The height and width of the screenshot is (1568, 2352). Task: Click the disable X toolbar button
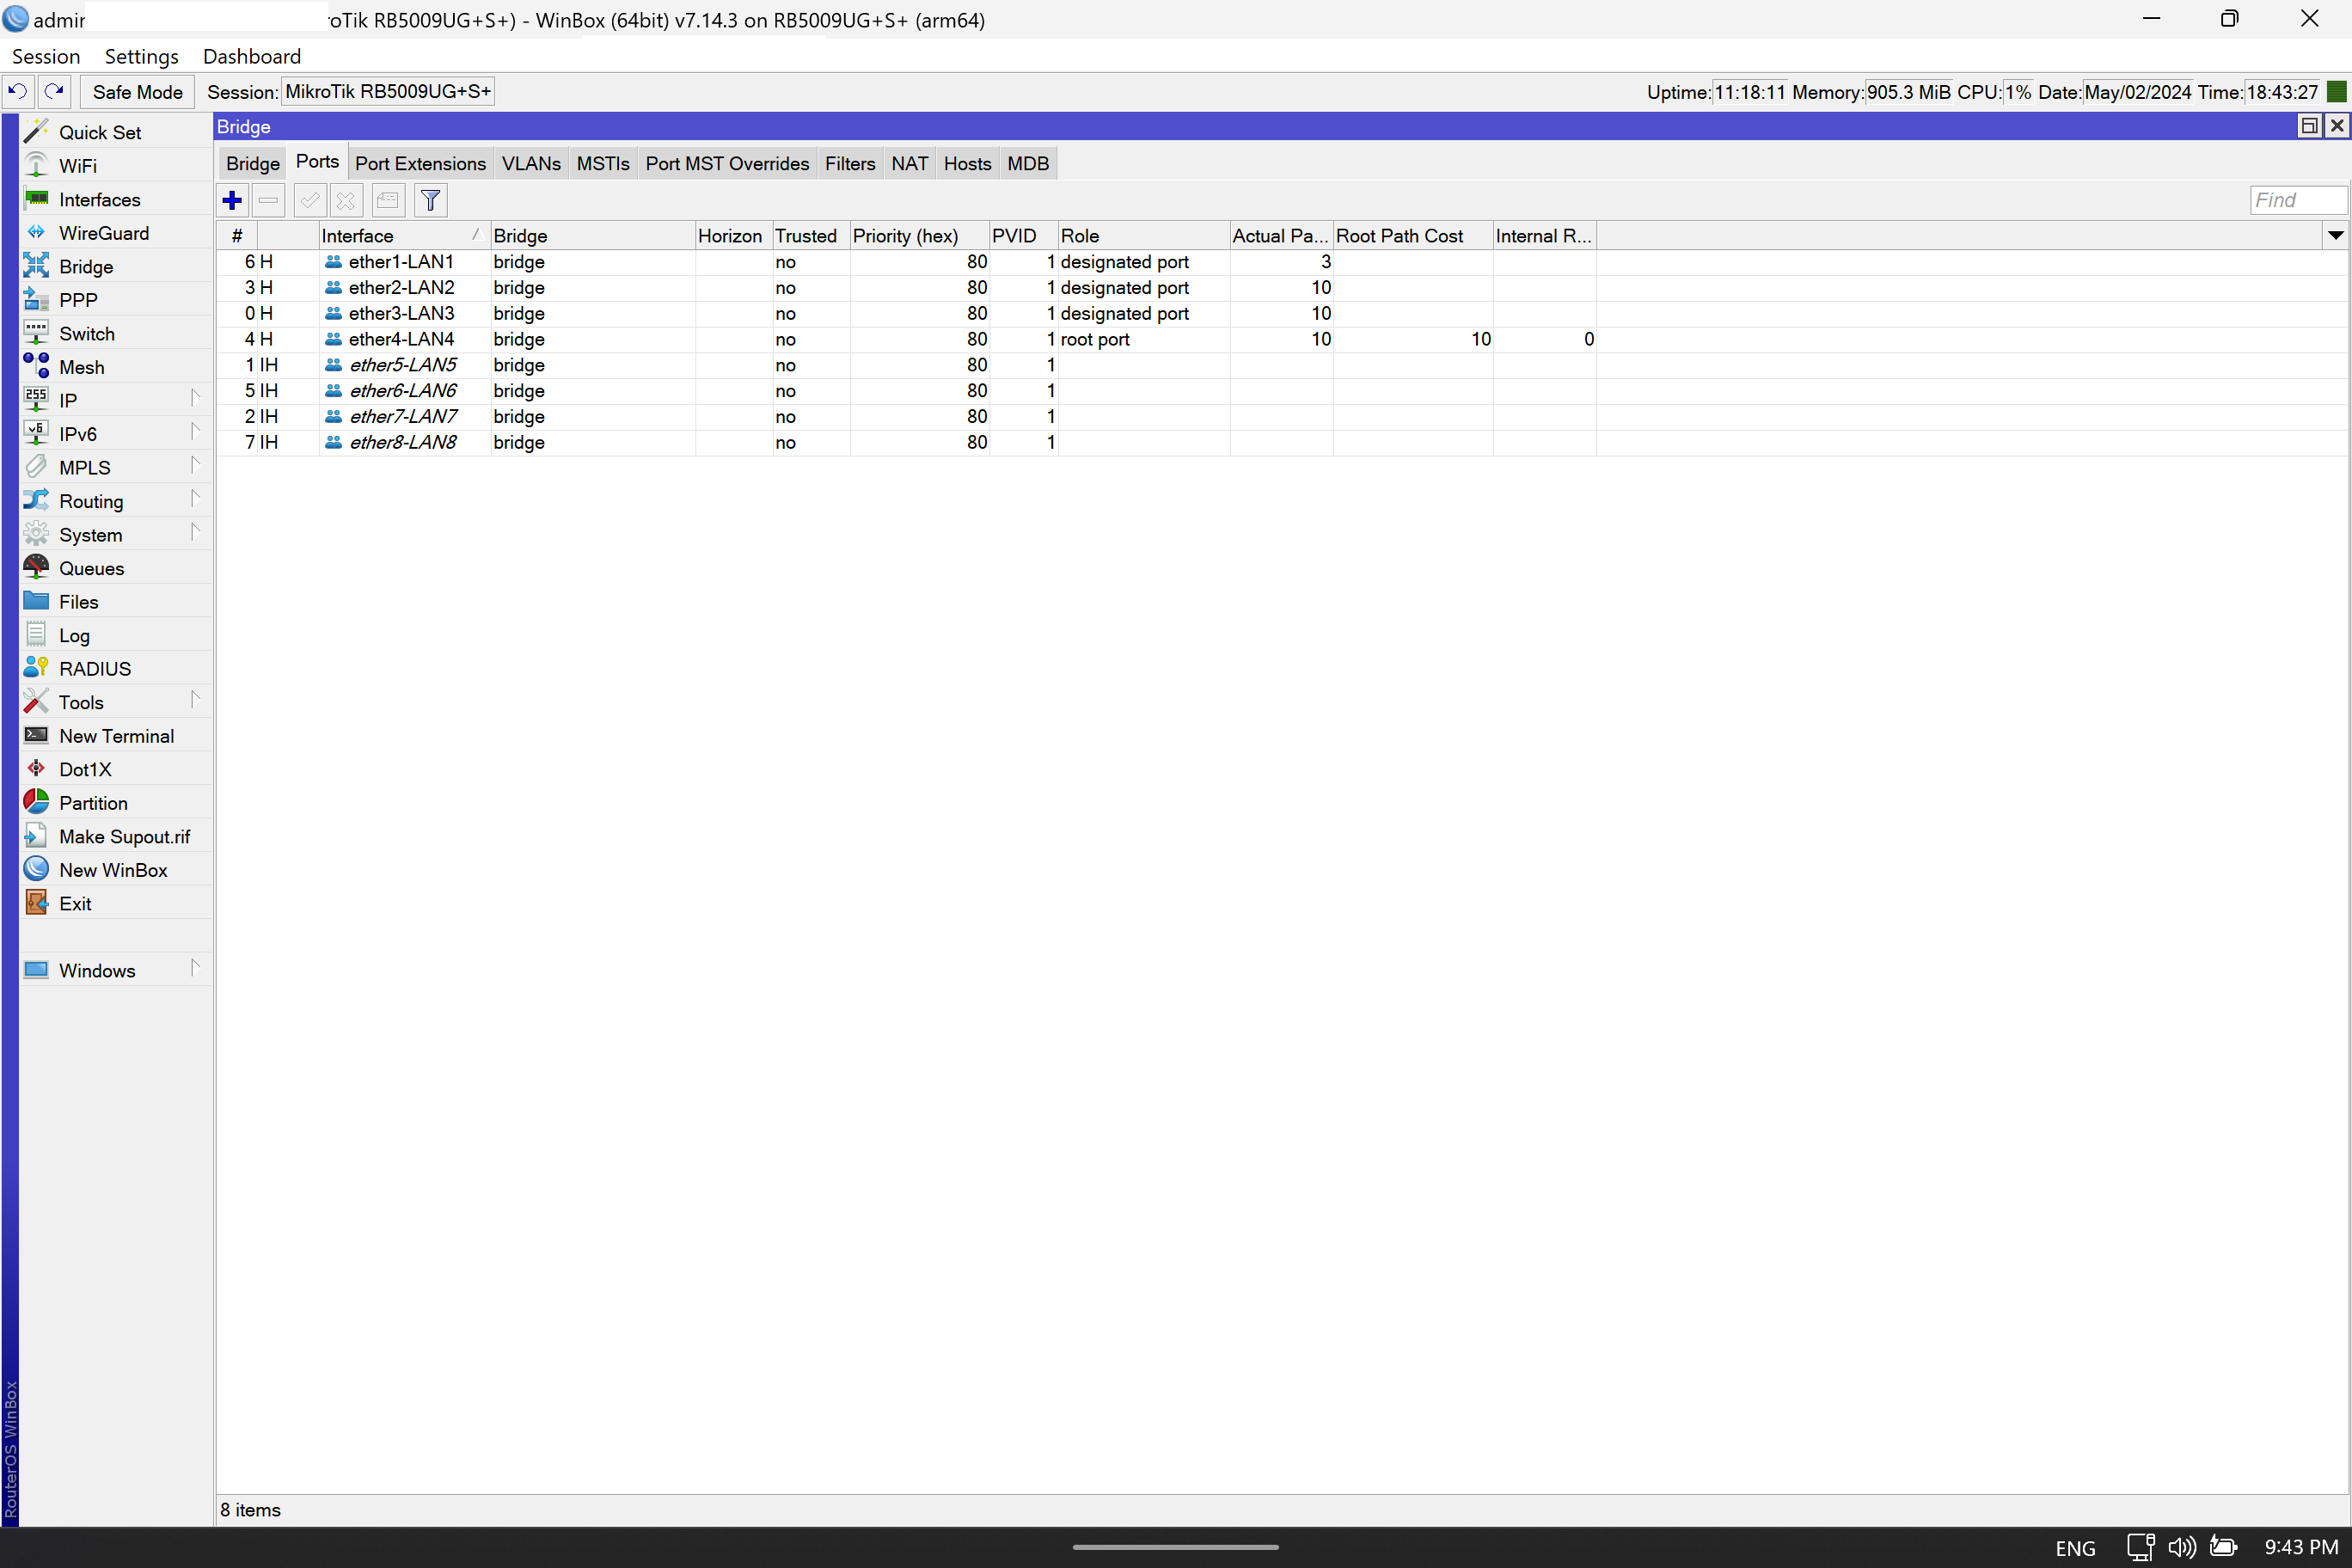346,200
